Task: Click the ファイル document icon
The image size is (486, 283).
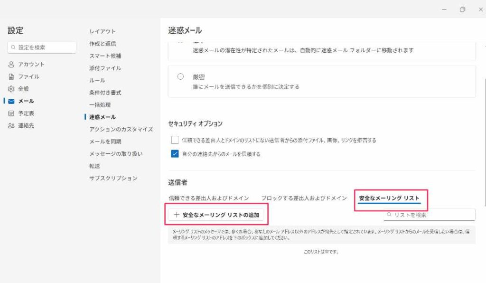Action: [x=11, y=76]
